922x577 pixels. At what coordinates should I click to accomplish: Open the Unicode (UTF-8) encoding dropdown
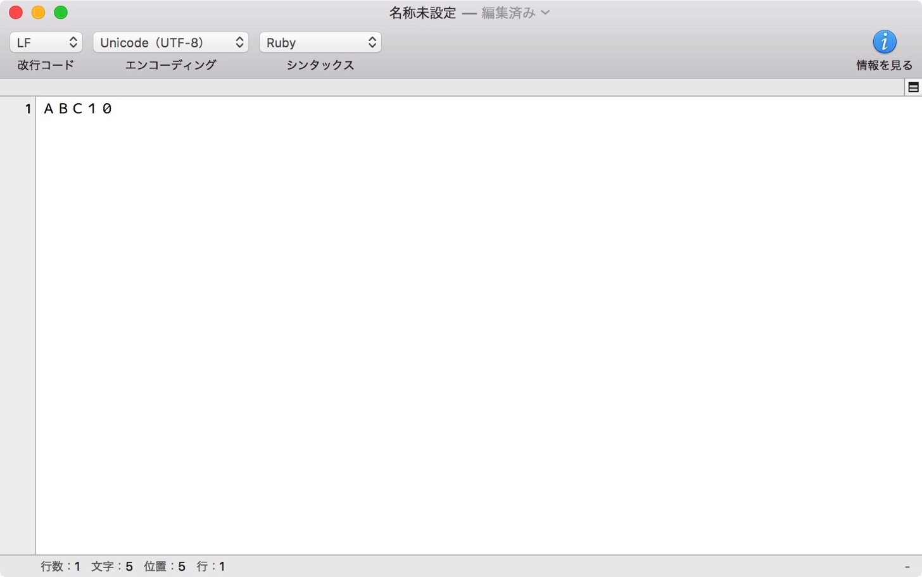point(171,42)
